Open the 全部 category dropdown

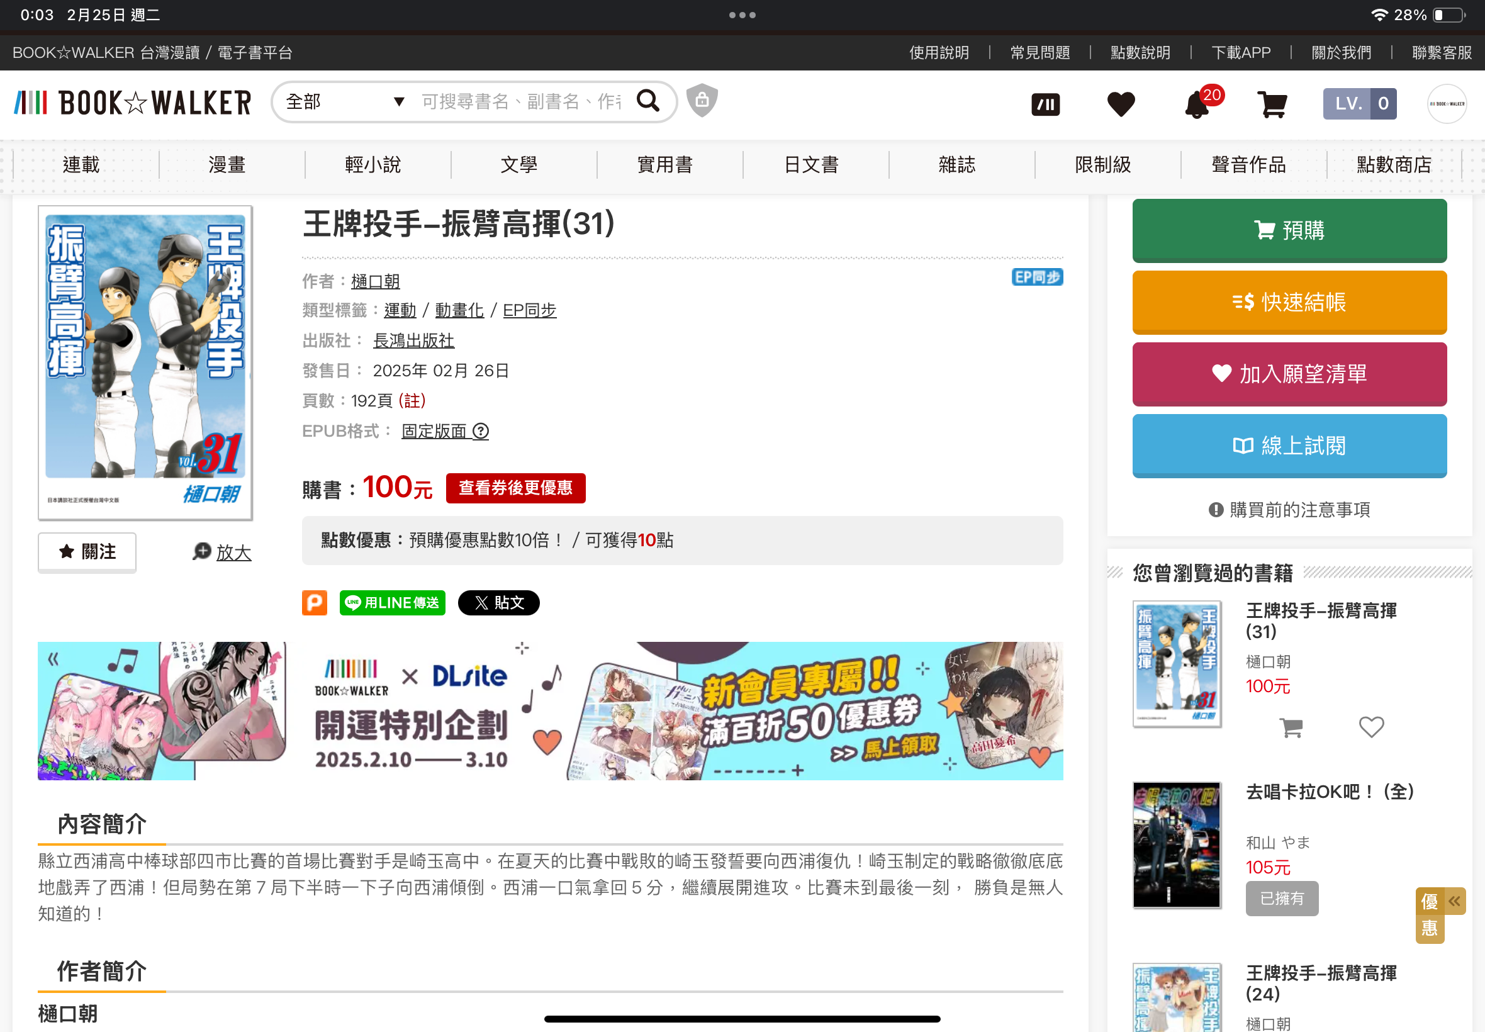tap(345, 101)
